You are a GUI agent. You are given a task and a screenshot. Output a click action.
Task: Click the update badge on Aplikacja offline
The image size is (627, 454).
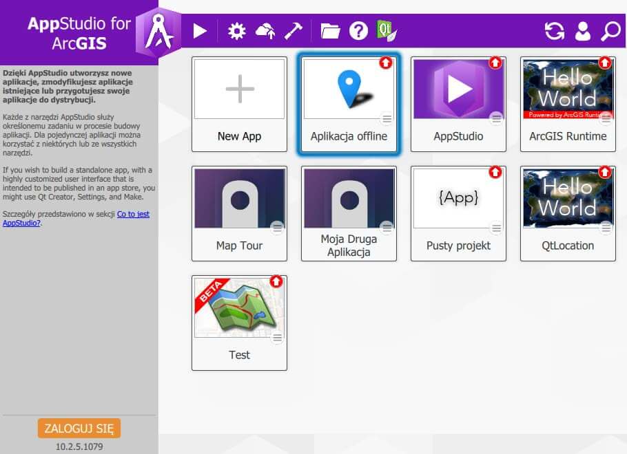tap(386, 63)
